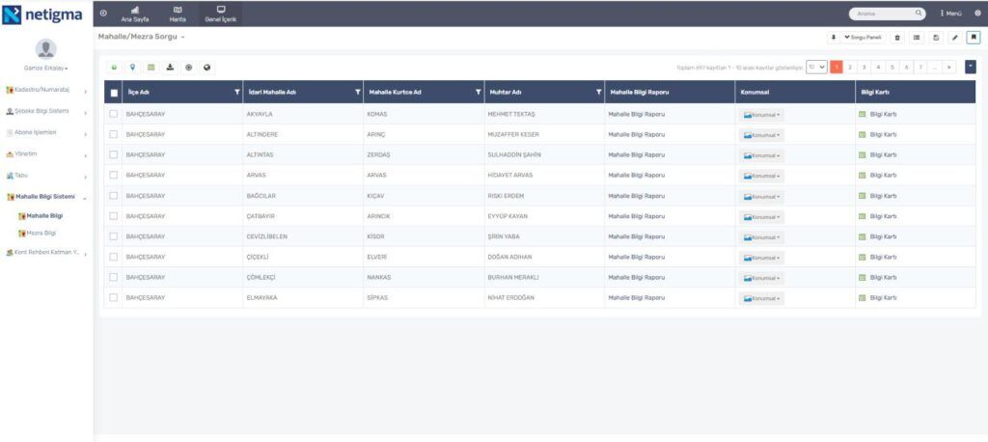The width and height of the screenshot is (988, 442).
Task: Open the page size dropdown showing 10
Action: (x=816, y=67)
